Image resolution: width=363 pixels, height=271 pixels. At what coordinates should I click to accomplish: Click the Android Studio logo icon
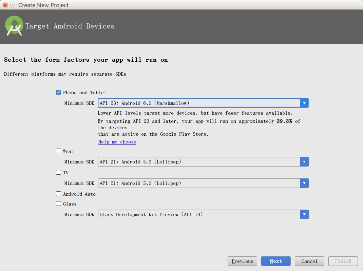tap(14, 26)
